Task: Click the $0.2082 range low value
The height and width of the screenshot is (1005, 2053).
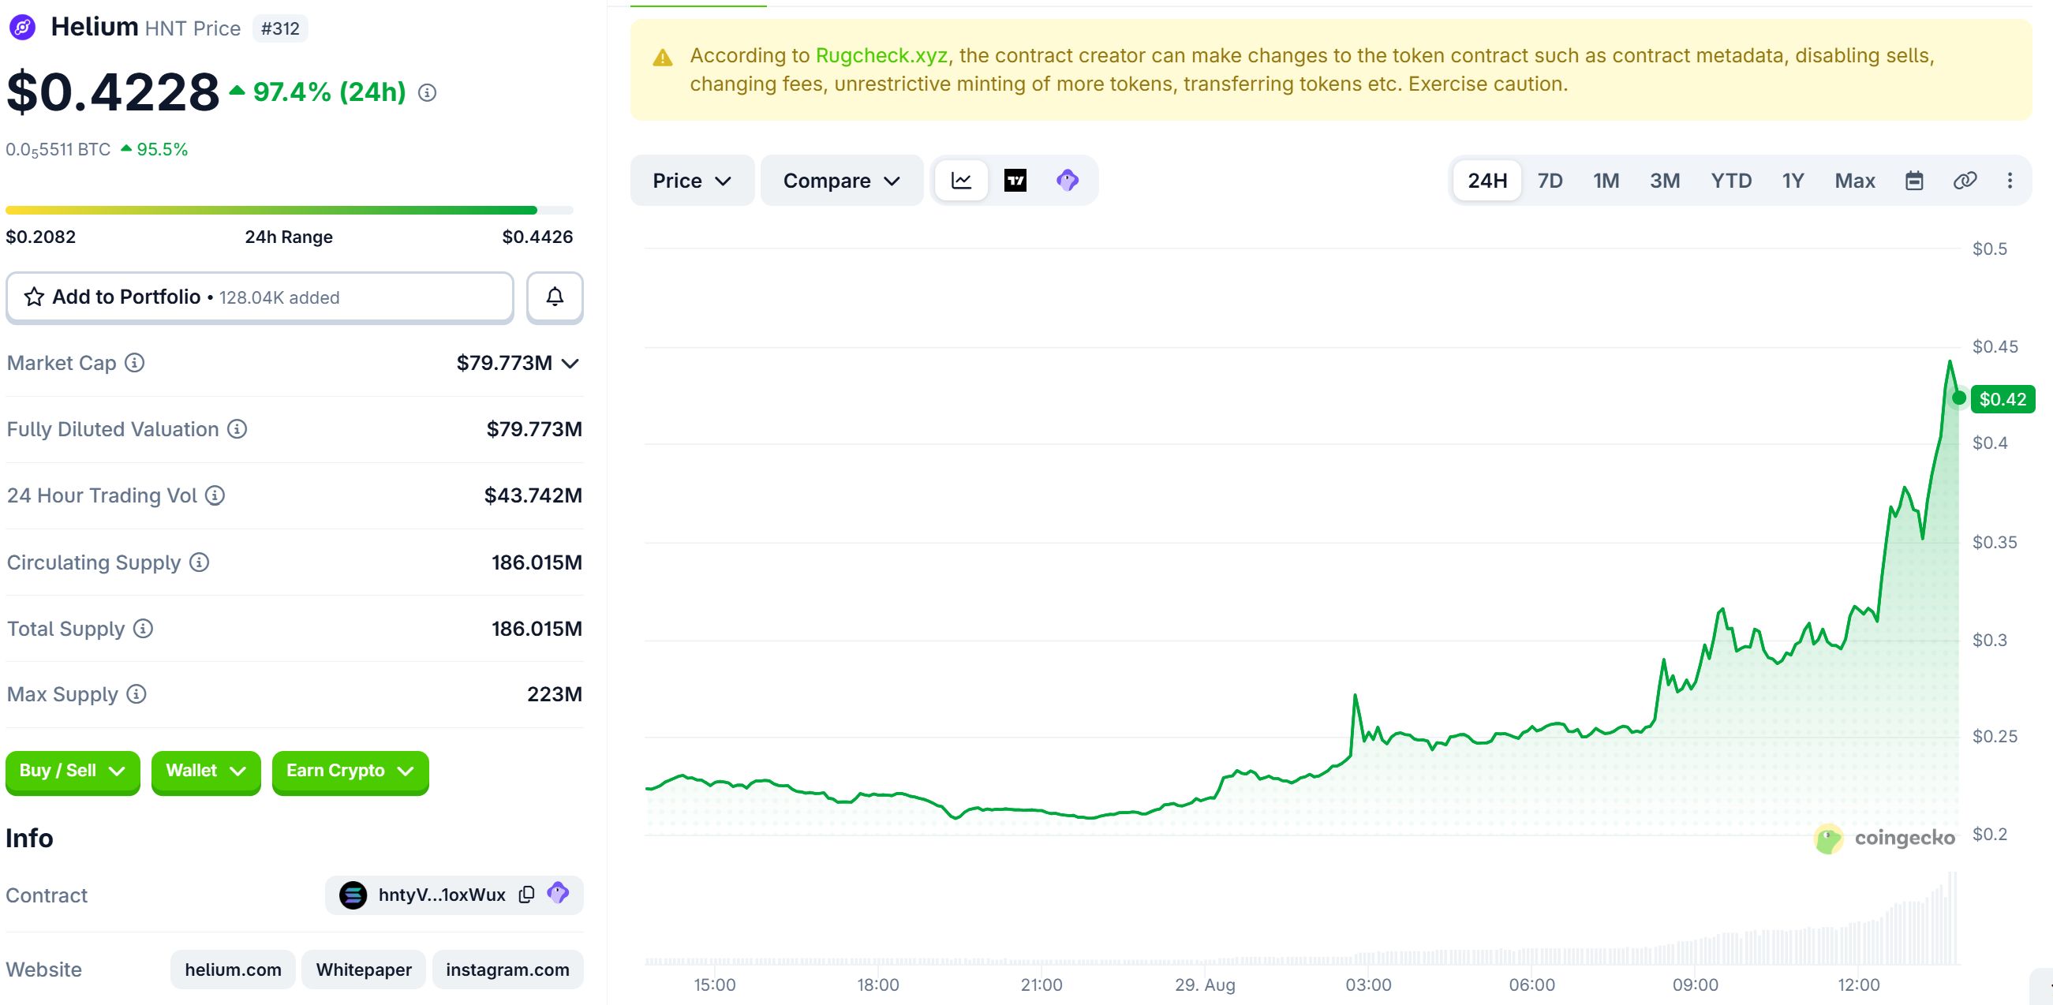Action: [41, 237]
